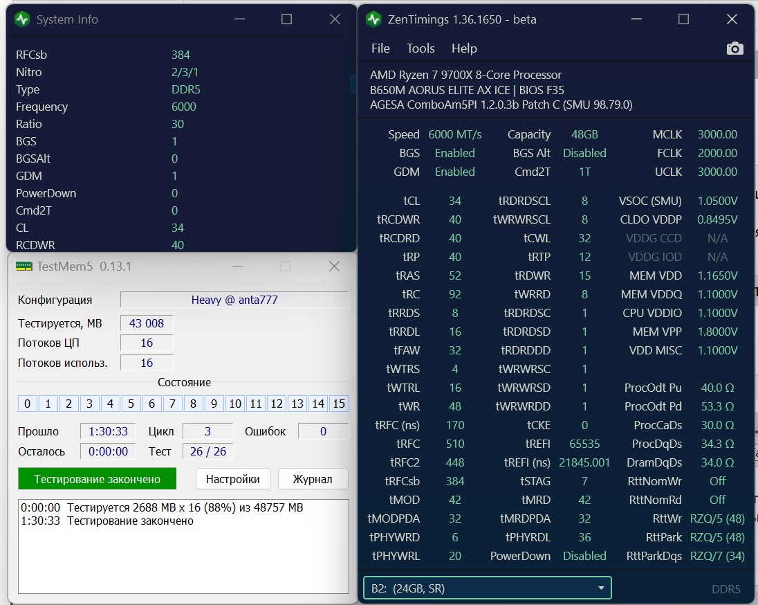This screenshot has height=605, width=758.
Task: Click the BGS Alt value Disabled
Action: (584, 153)
